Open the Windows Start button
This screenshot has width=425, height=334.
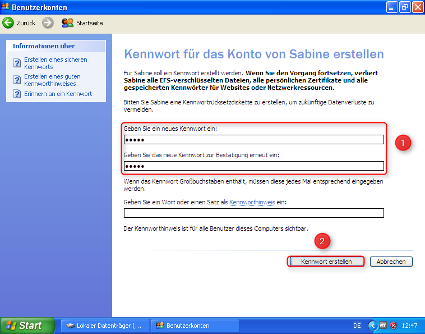pyautogui.click(x=27, y=326)
